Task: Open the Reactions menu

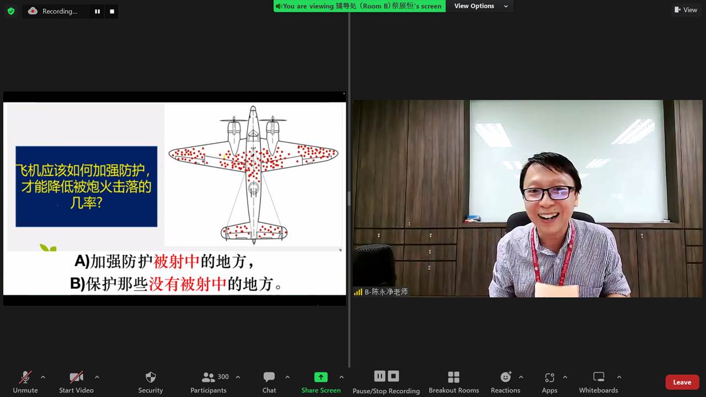Action: point(505,382)
